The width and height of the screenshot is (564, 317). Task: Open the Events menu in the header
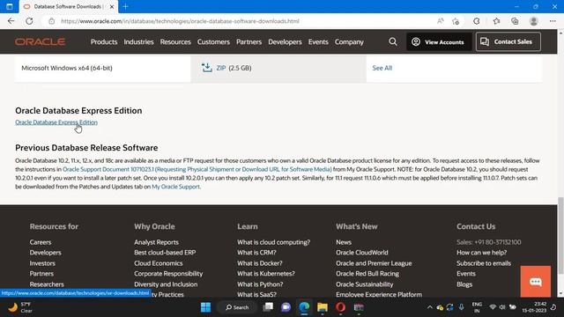[318, 41]
